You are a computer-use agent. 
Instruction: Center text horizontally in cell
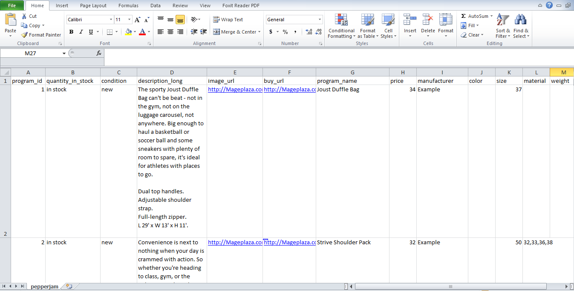[170, 32]
